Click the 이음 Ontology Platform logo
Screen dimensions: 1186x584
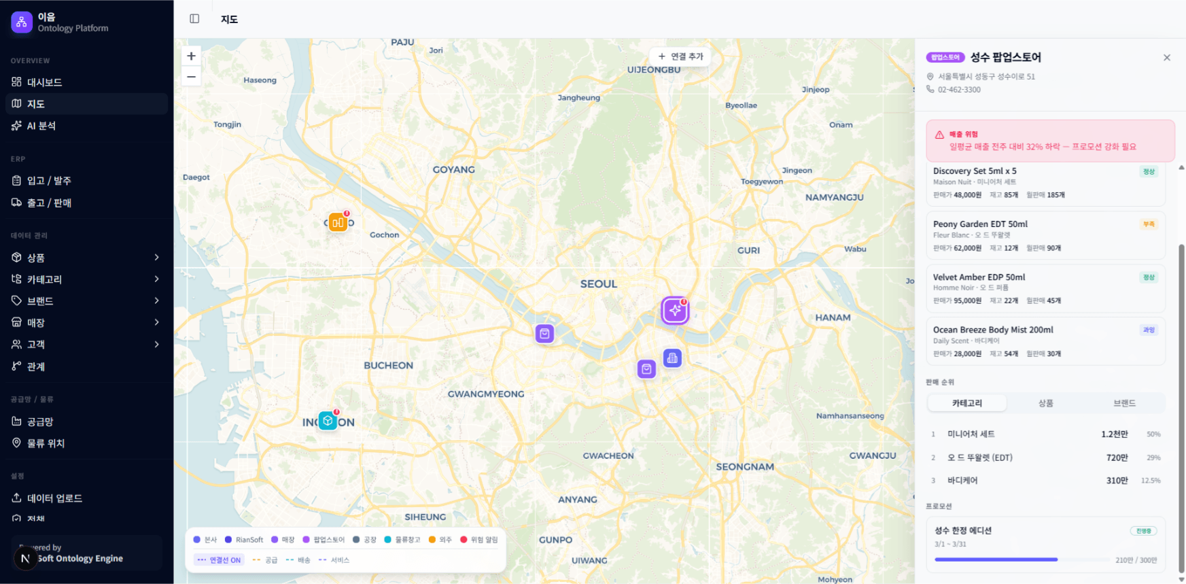[60, 22]
